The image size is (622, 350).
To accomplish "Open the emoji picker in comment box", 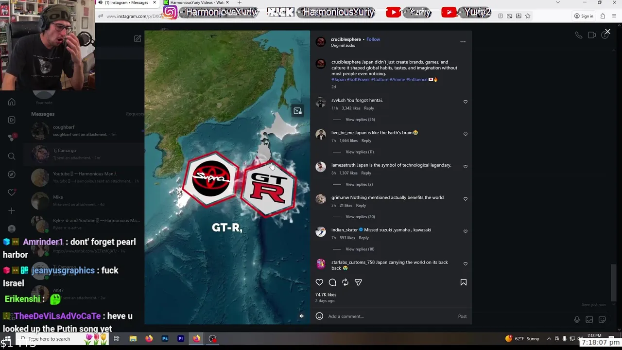I will click(319, 316).
